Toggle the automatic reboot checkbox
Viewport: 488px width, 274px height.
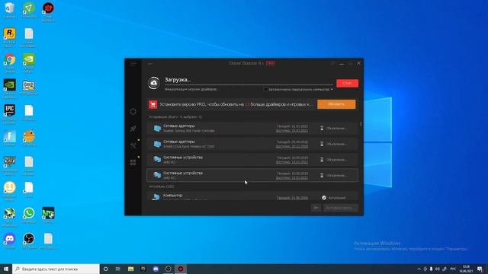tap(265, 90)
